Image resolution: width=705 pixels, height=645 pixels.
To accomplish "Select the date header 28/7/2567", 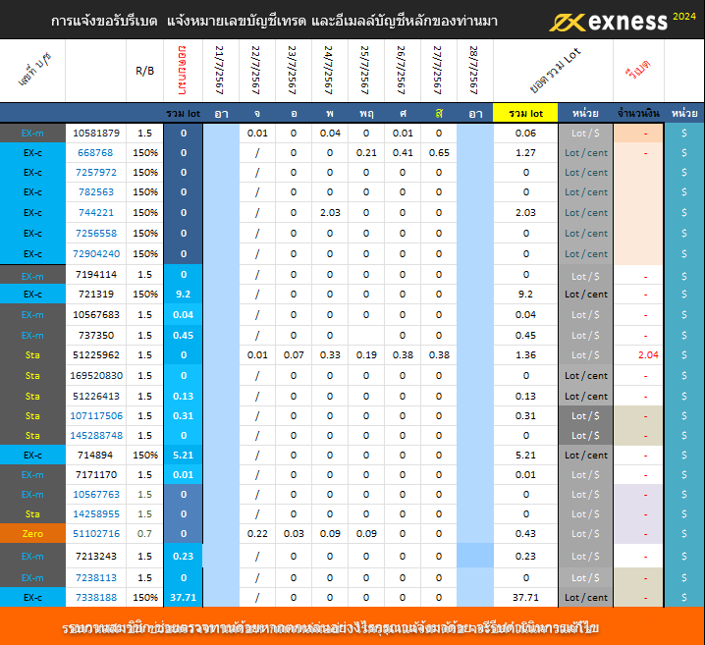I will (x=473, y=70).
